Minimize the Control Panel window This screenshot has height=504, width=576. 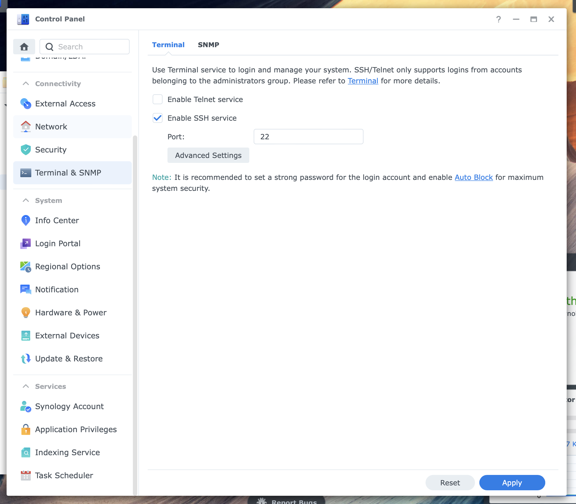tap(516, 19)
